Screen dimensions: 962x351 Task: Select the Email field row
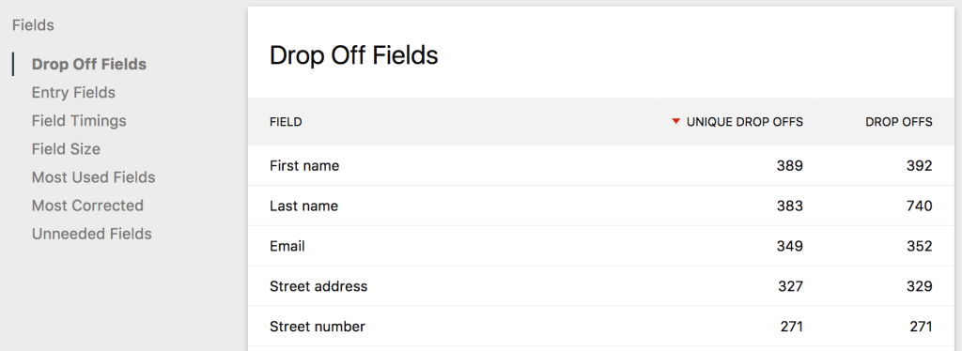point(601,246)
